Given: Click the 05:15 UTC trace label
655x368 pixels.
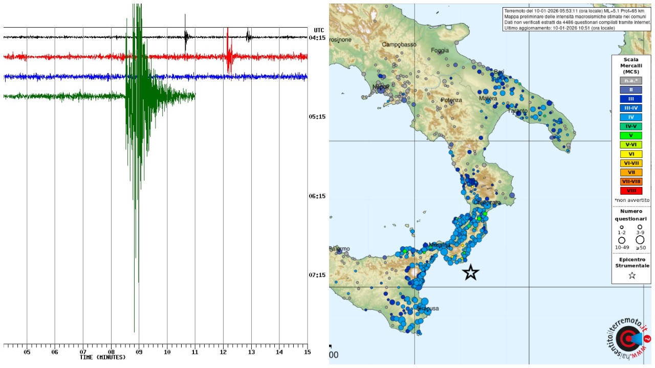Looking at the screenshot, I should [317, 117].
